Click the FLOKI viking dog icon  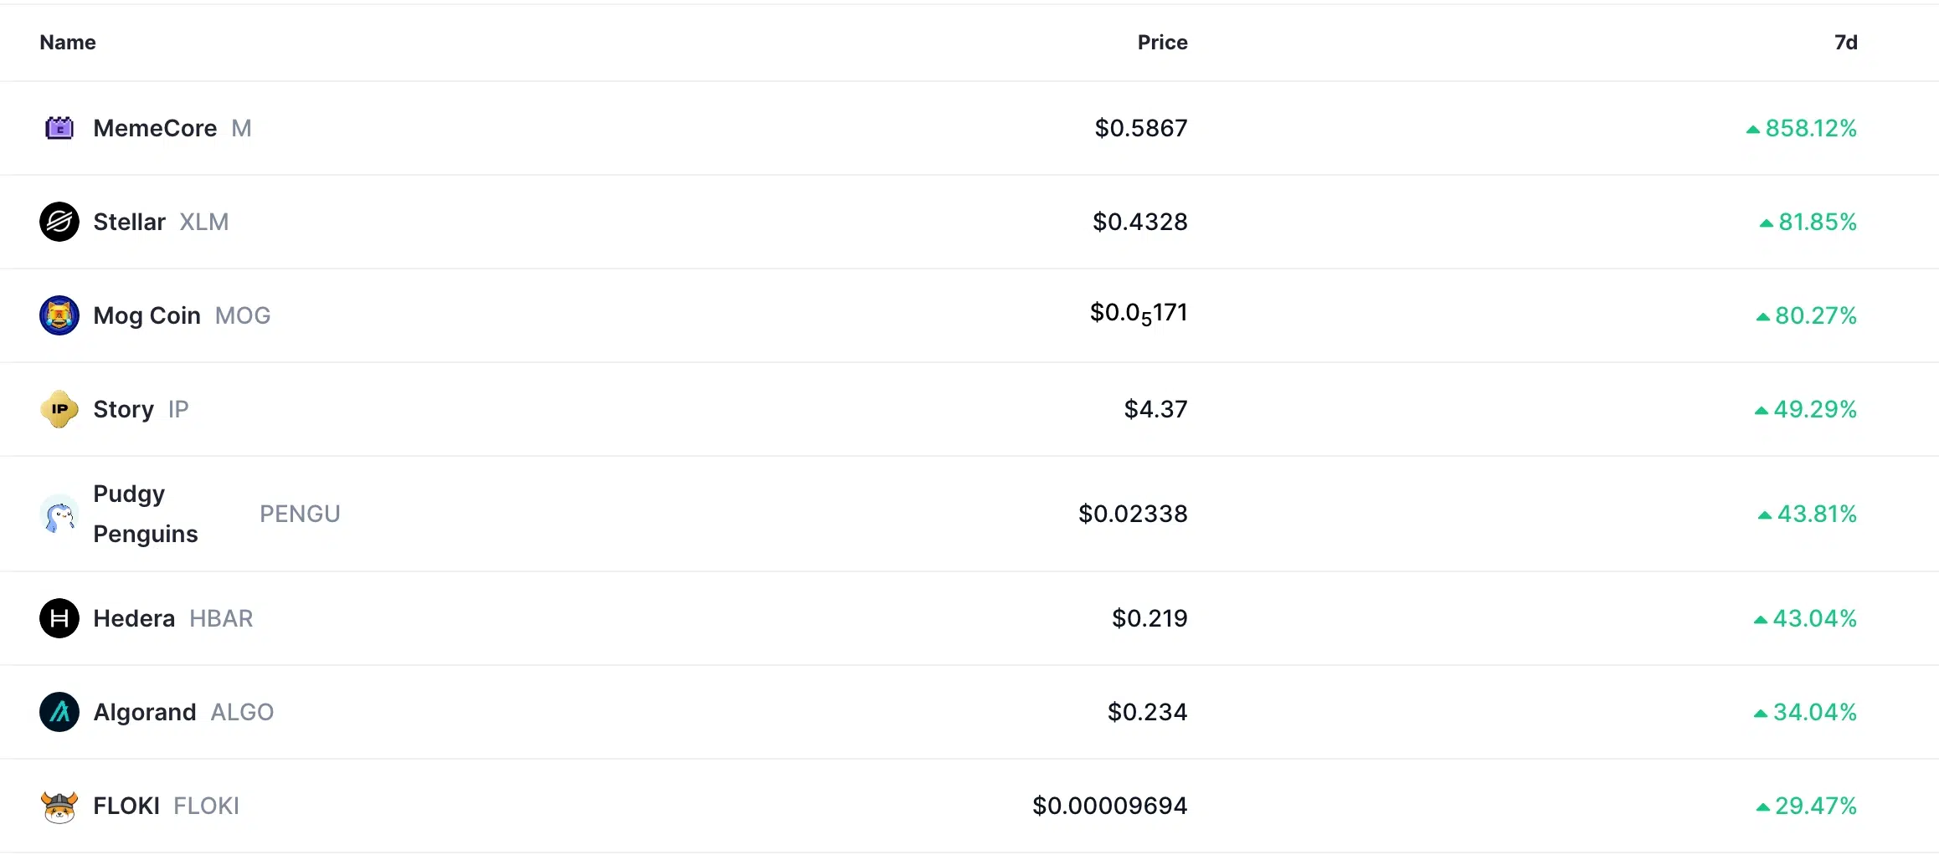click(x=59, y=806)
